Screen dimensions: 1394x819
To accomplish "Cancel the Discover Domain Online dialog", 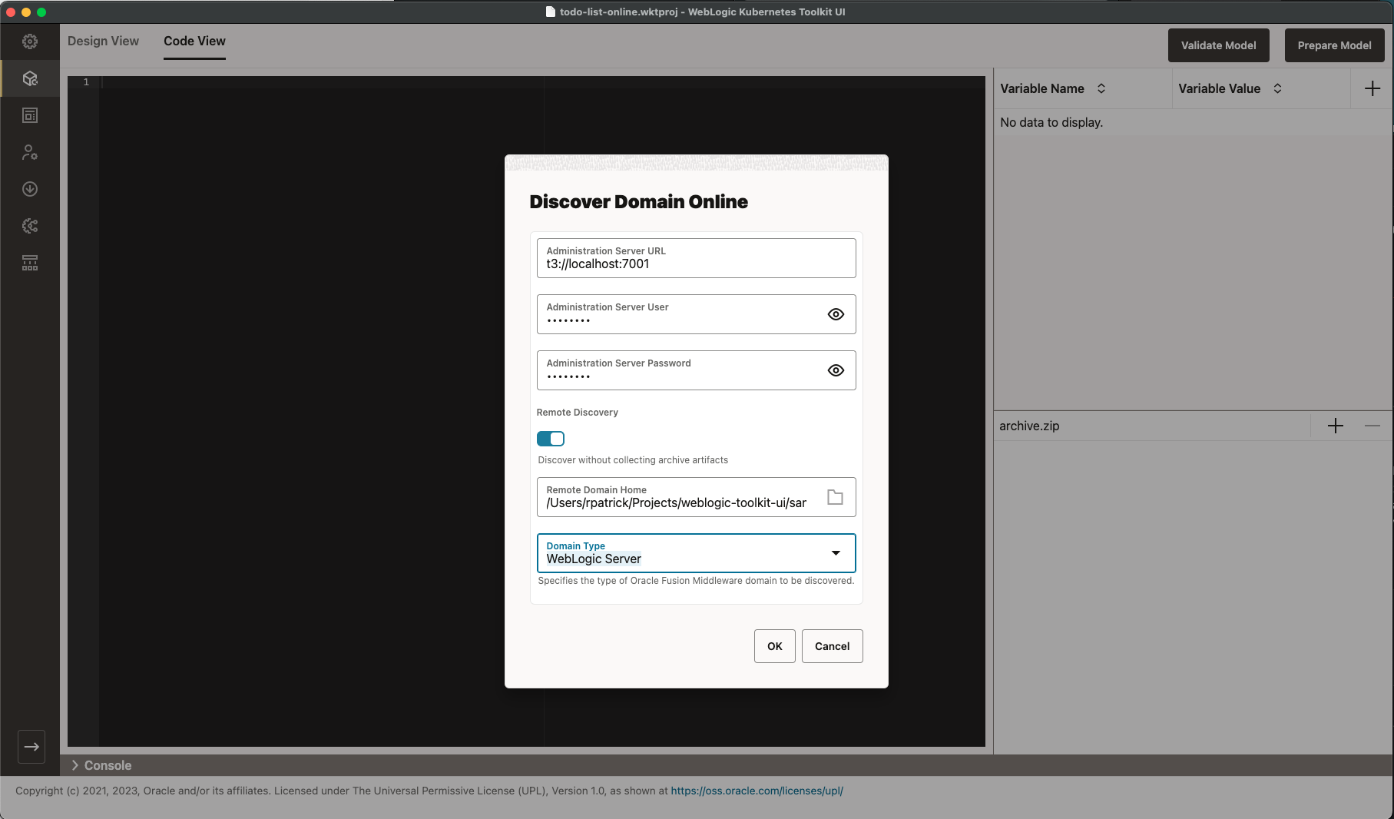I will pyautogui.click(x=832, y=646).
